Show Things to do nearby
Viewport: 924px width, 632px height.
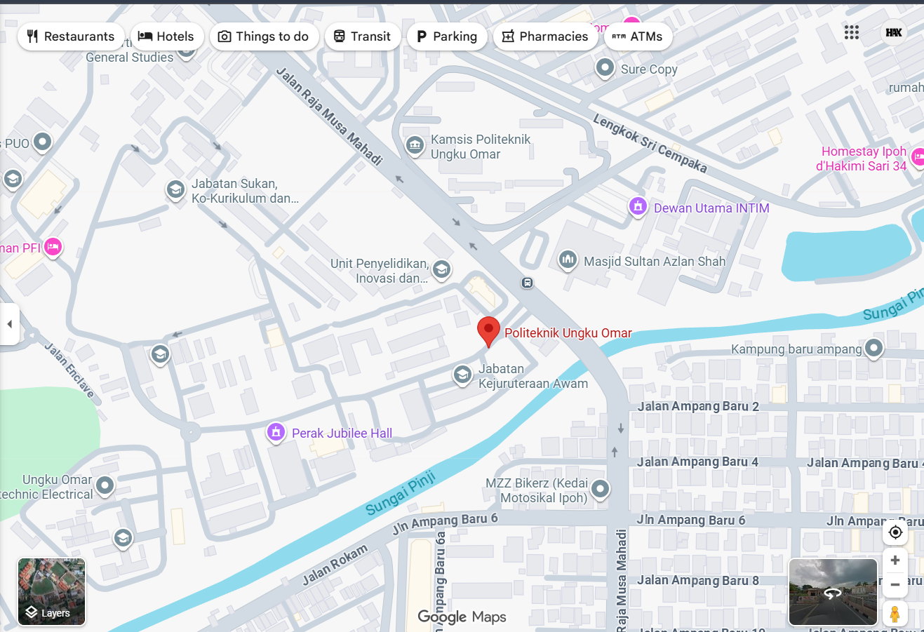[x=264, y=36]
